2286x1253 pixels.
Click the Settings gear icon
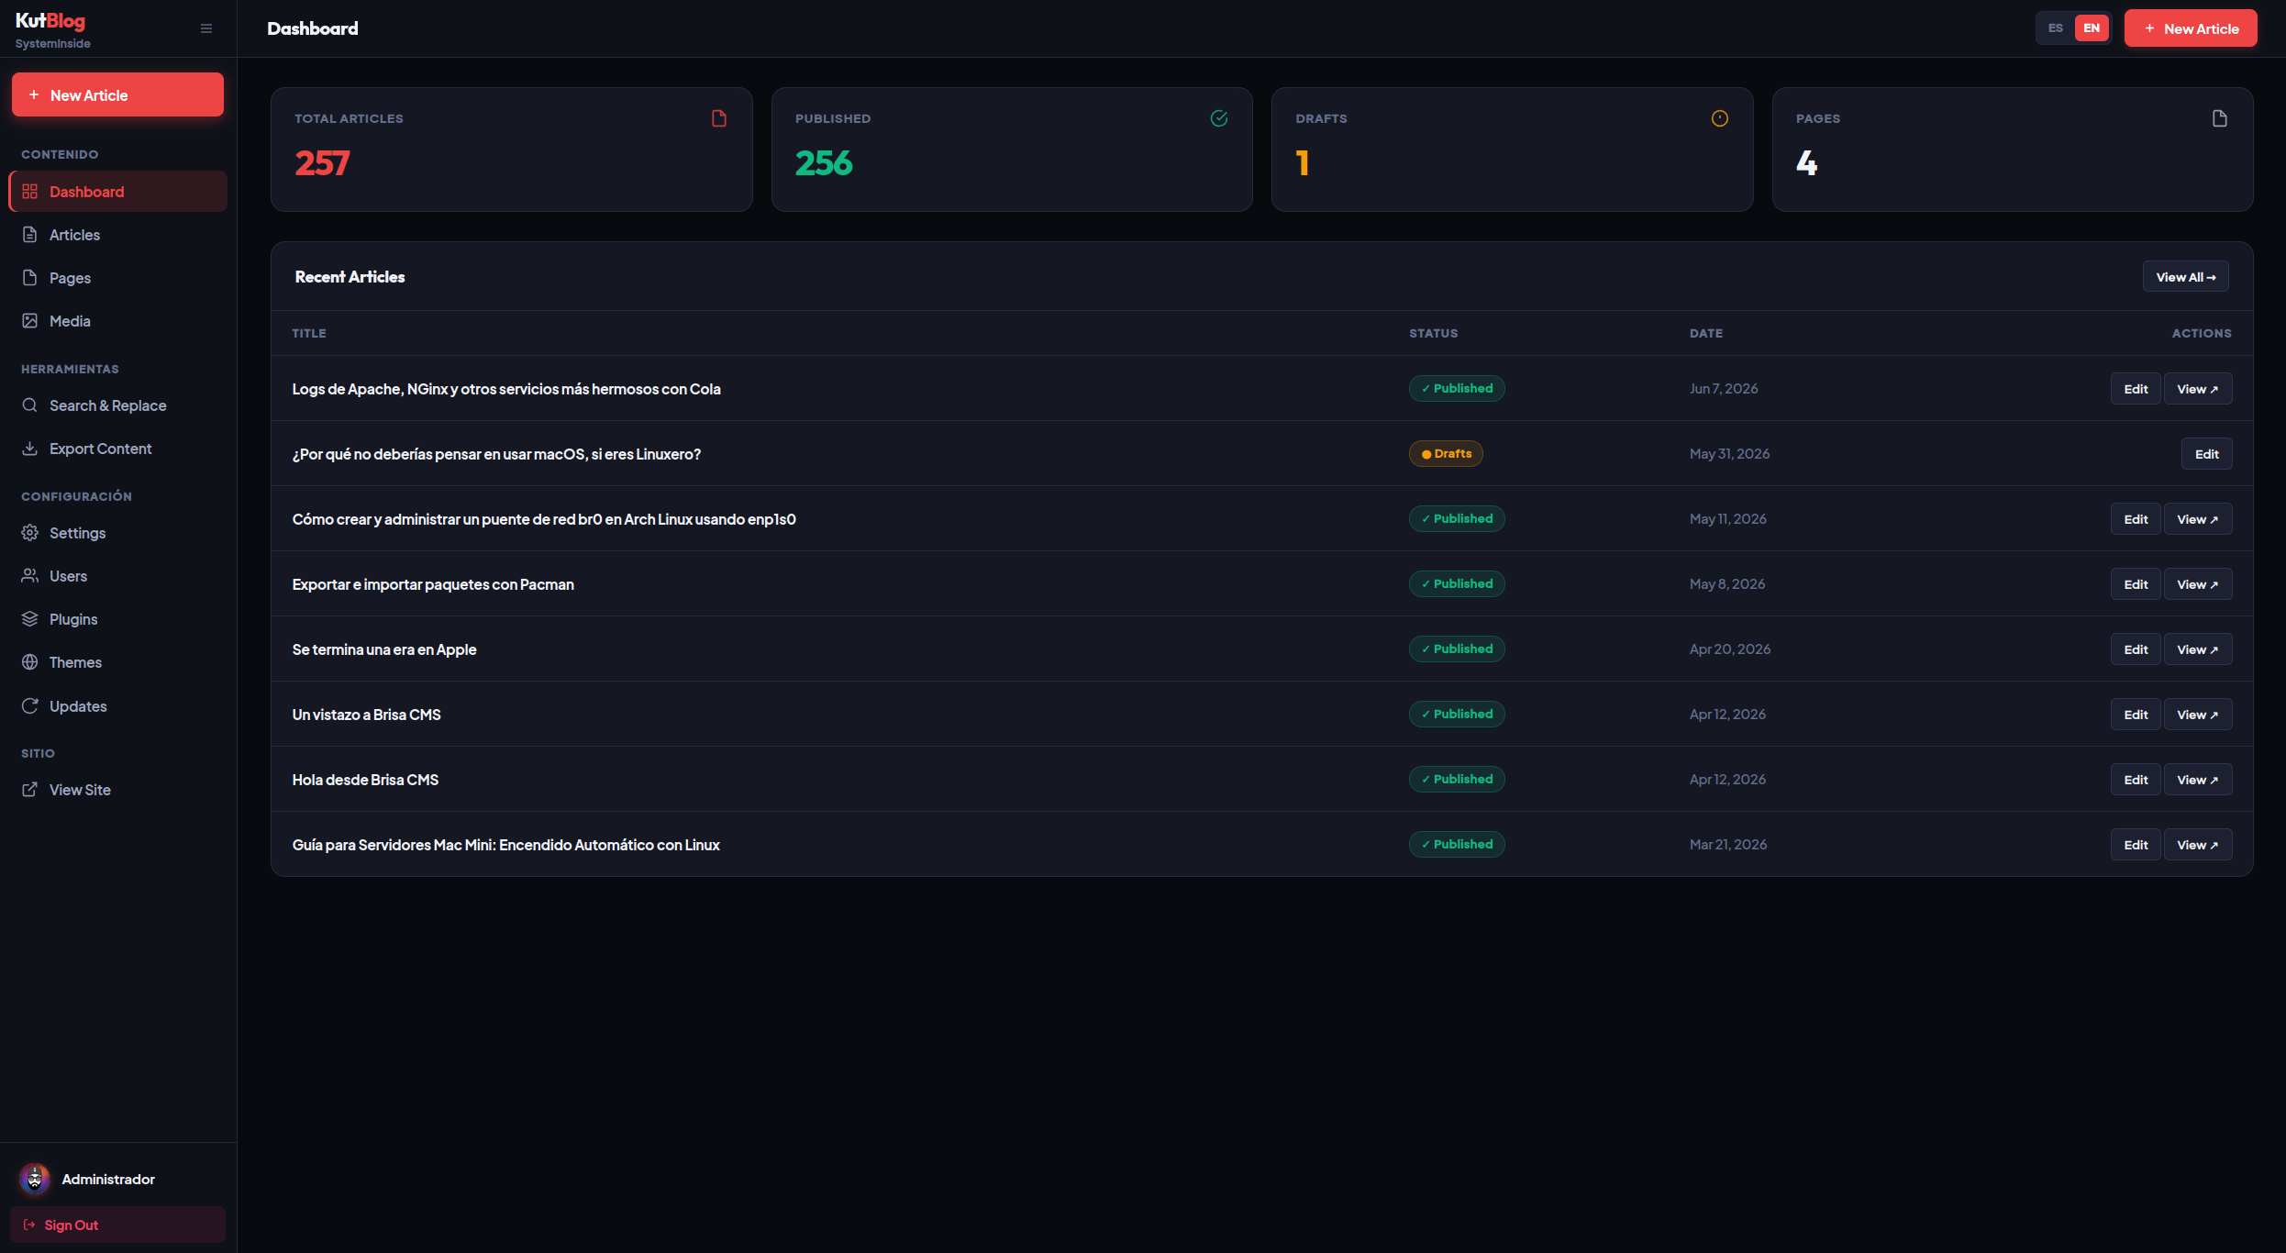tap(30, 533)
